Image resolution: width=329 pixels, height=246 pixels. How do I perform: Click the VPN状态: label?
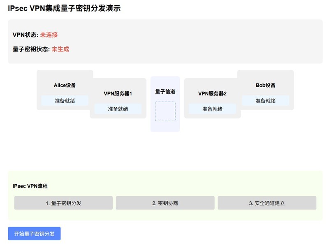point(25,35)
